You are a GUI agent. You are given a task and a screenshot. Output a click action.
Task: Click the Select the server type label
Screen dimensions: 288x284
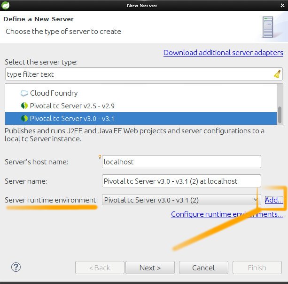[41, 62]
